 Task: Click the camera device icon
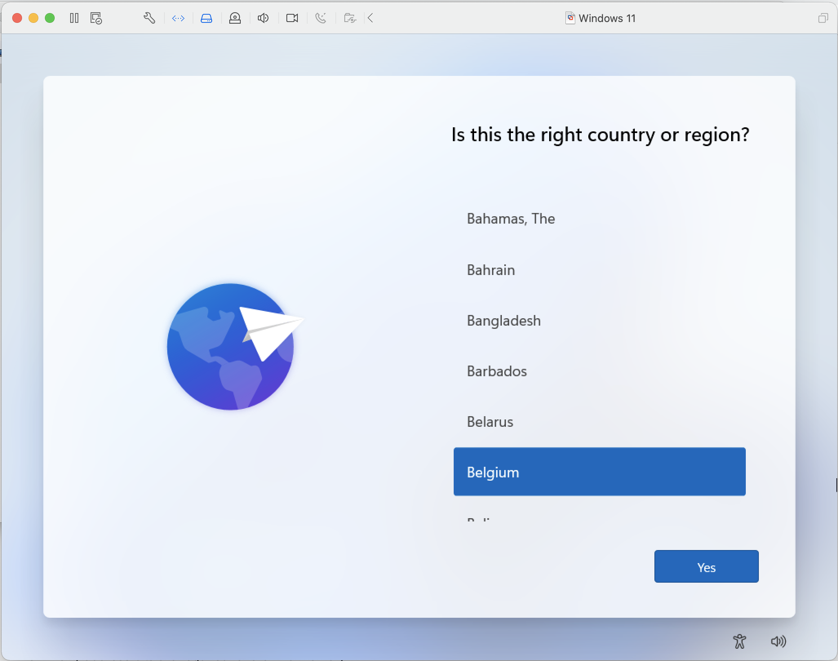(x=292, y=18)
